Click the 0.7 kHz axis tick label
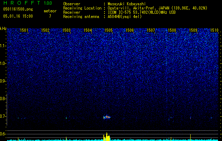Image resolution: width=222 pixels, height=141 pixels. tap(2, 116)
